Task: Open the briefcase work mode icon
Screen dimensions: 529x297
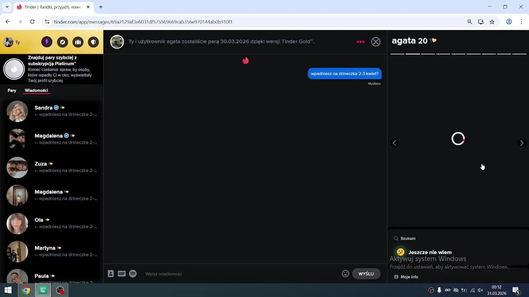Action: click(78, 42)
